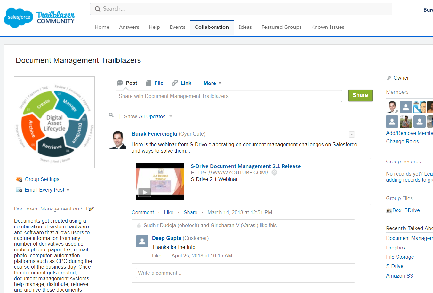
Task: Open the Answers tab
Action: tap(129, 27)
